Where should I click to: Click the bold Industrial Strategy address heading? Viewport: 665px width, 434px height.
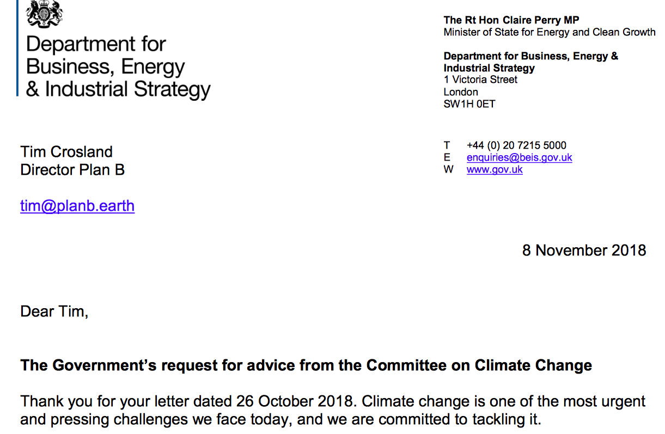tap(489, 68)
